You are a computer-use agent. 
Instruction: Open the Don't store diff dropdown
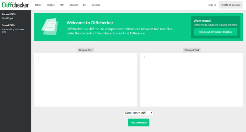(x=139, y=113)
